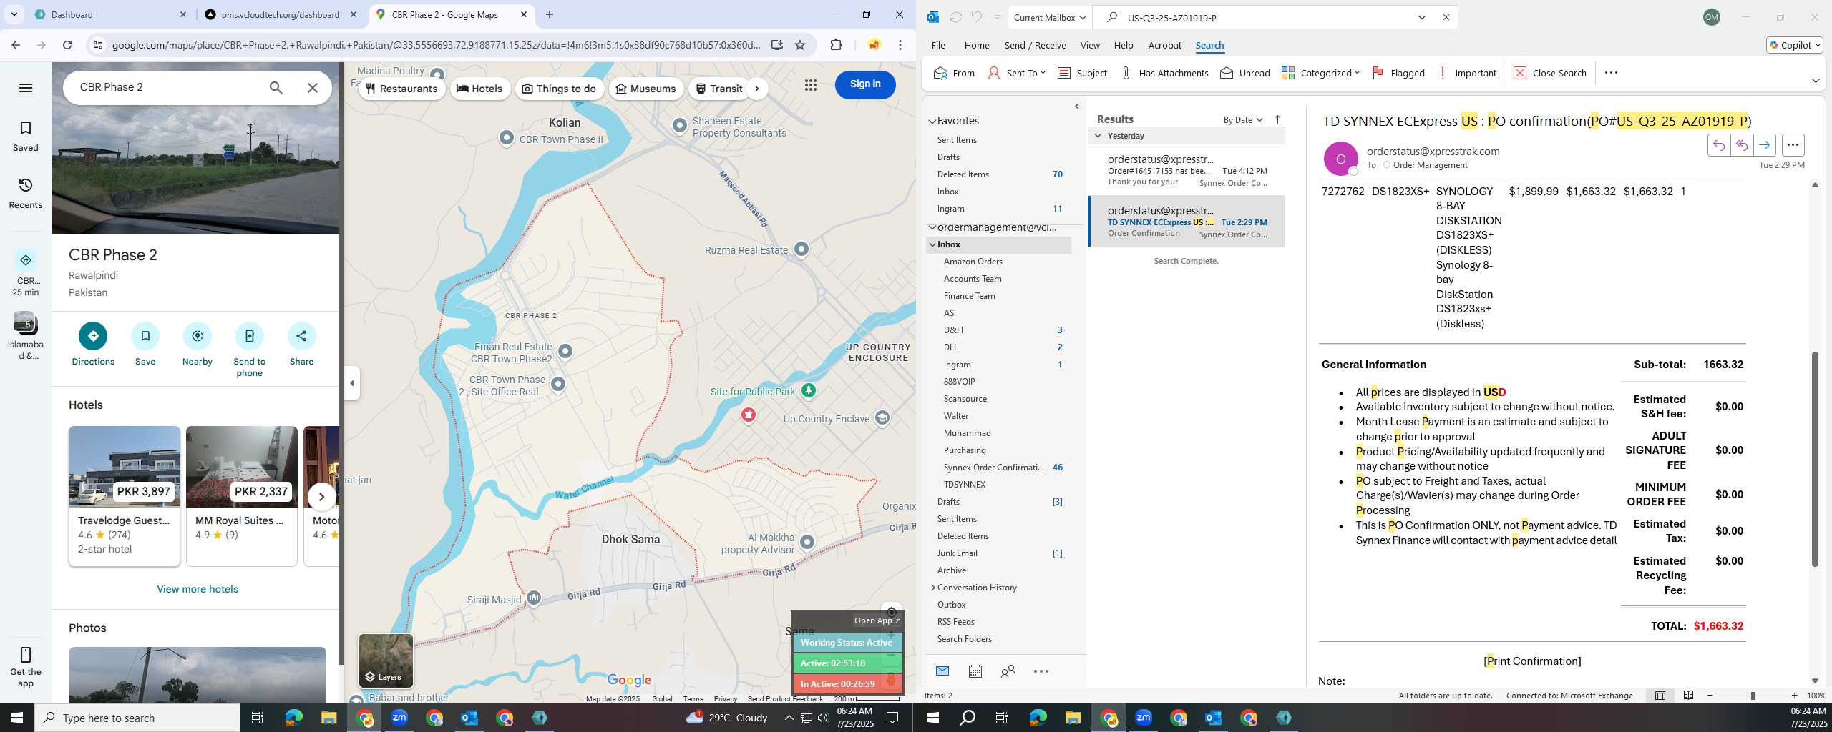The height and width of the screenshot is (732, 1832).
Task: Click the Maps search magnifier icon
Action: click(x=276, y=87)
